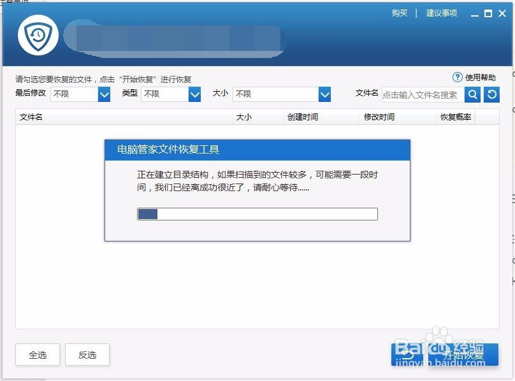Click the question mark help icon
This screenshot has width=515, height=381.
pos(457,77)
